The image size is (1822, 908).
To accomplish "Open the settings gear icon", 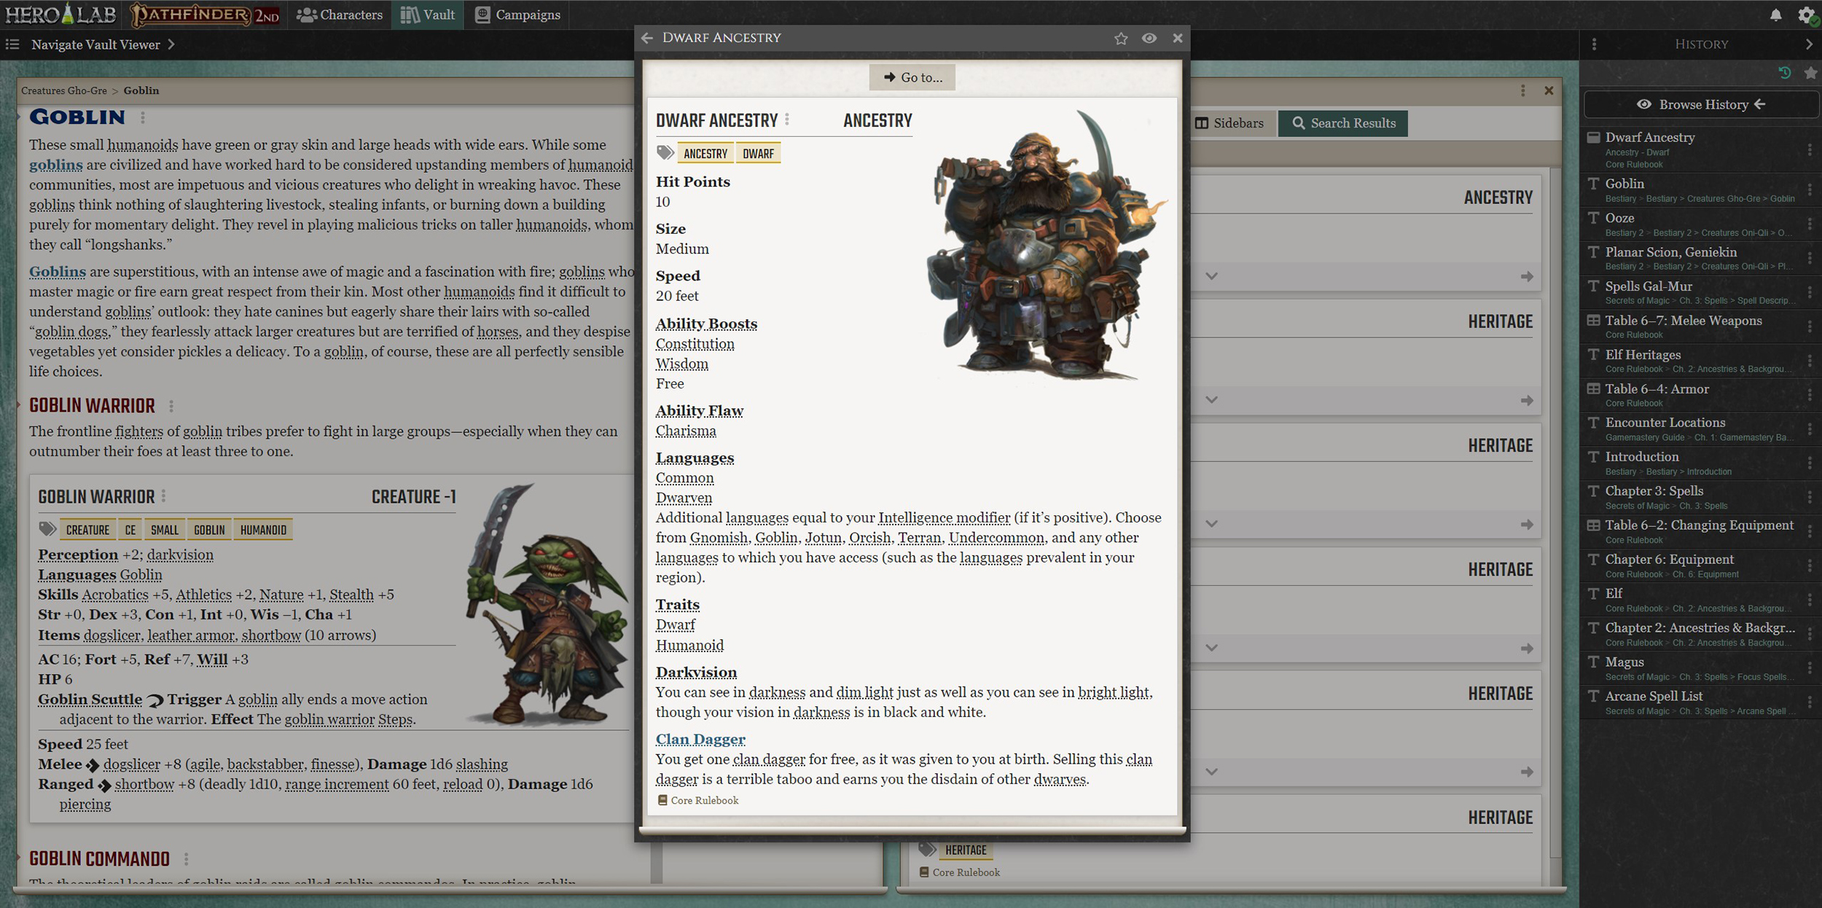I will [1806, 15].
